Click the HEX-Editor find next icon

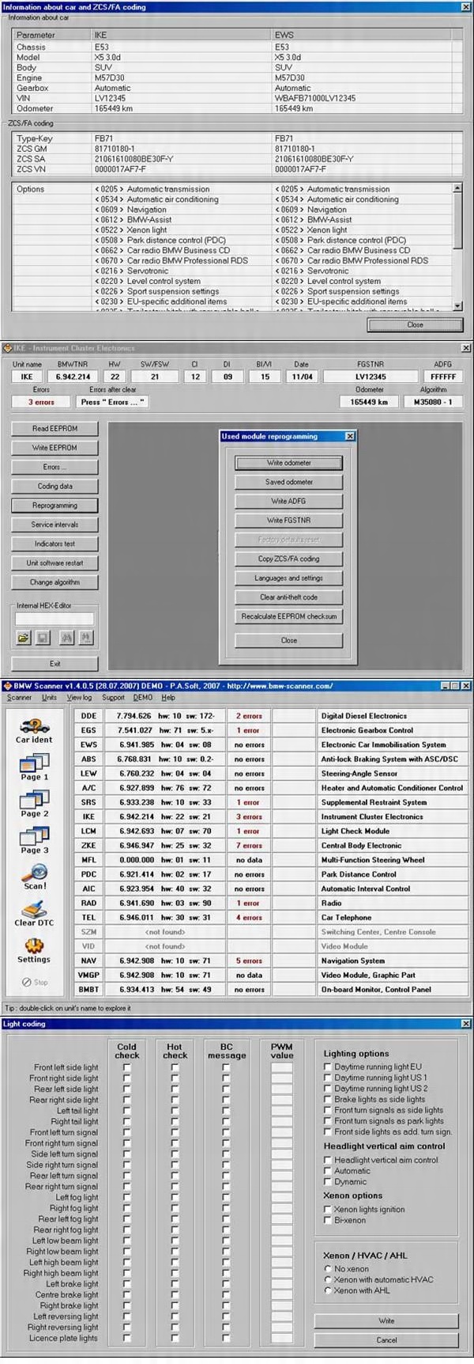tap(86, 637)
